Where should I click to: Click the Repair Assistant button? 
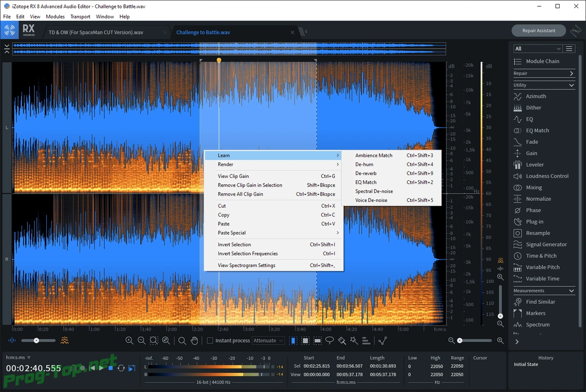click(x=539, y=30)
